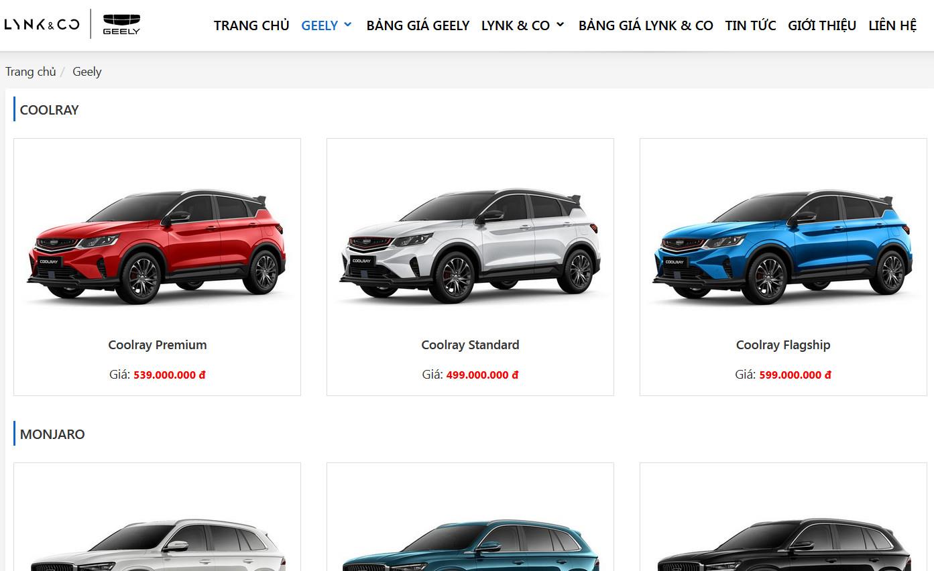Open the TRANG CHỦ menu item

(251, 25)
